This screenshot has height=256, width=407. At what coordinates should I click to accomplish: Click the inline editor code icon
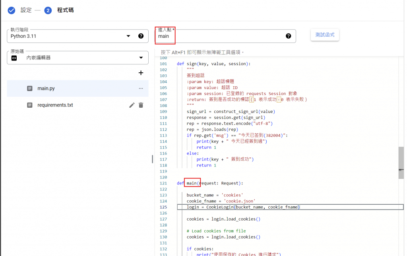click(x=14, y=58)
